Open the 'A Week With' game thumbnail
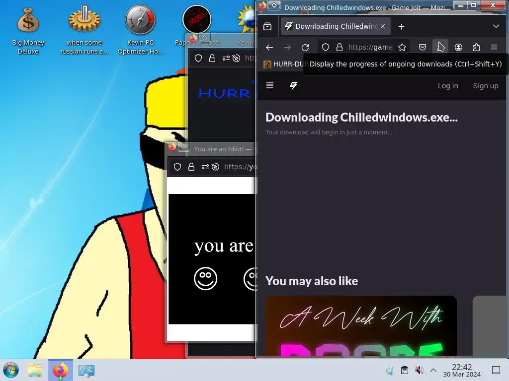This screenshot has height=381, width=509. 361,326
